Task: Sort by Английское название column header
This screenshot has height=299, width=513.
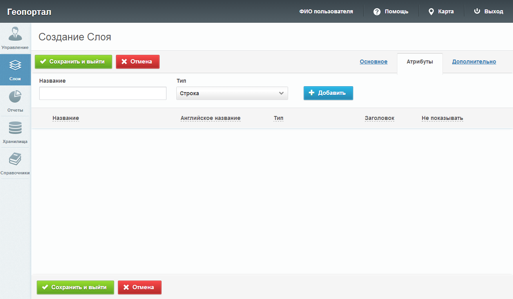Action: tap(210, 118)
